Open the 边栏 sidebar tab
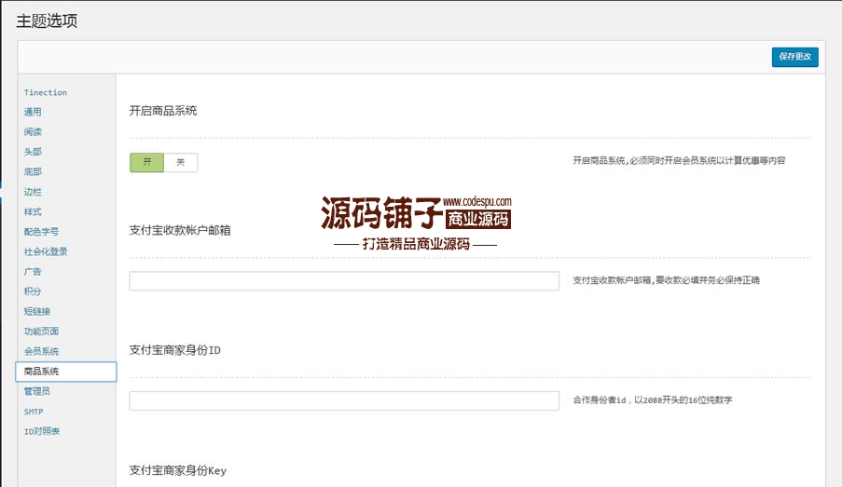Screen dimensions: 842x487 click(x=33, y=192)
